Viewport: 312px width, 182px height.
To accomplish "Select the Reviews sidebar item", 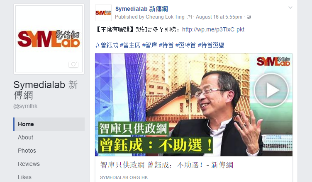I will [29, 164].
